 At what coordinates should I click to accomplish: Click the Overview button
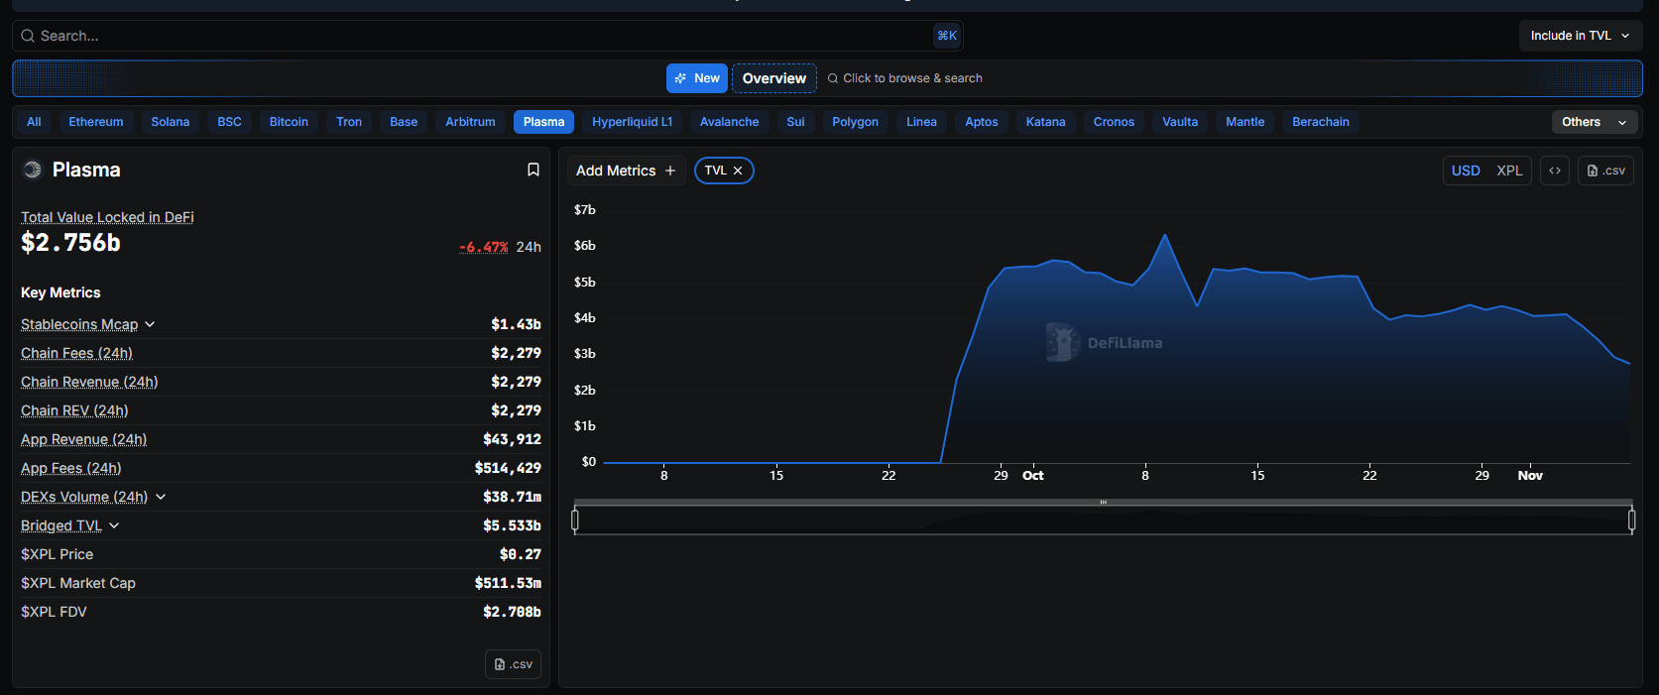tap(773, 78)
